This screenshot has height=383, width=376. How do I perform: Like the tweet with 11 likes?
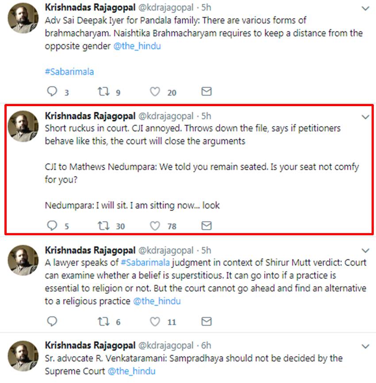pos(155,322)
